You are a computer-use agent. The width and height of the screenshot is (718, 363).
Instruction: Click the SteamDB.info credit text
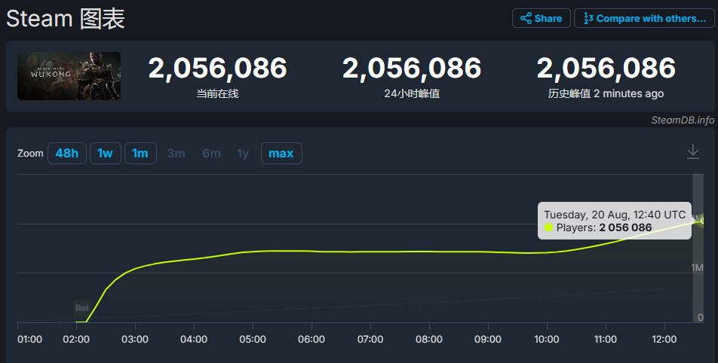tap(683, 120)
